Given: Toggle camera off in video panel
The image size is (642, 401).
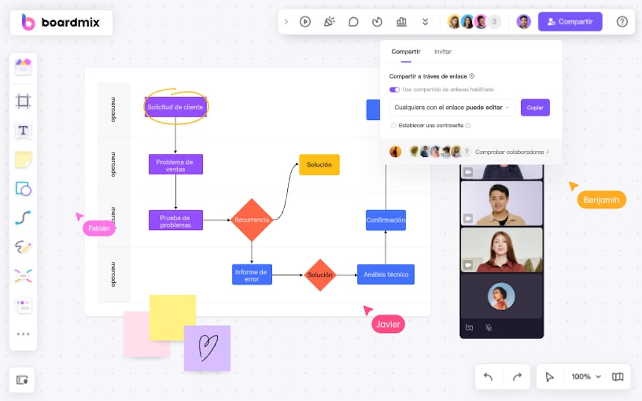Looking at the screenshot, I should click(x=469, y=328).
